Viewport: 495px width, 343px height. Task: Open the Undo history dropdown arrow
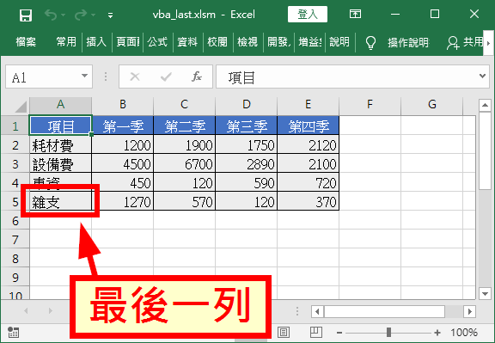(x=63, y=15)
